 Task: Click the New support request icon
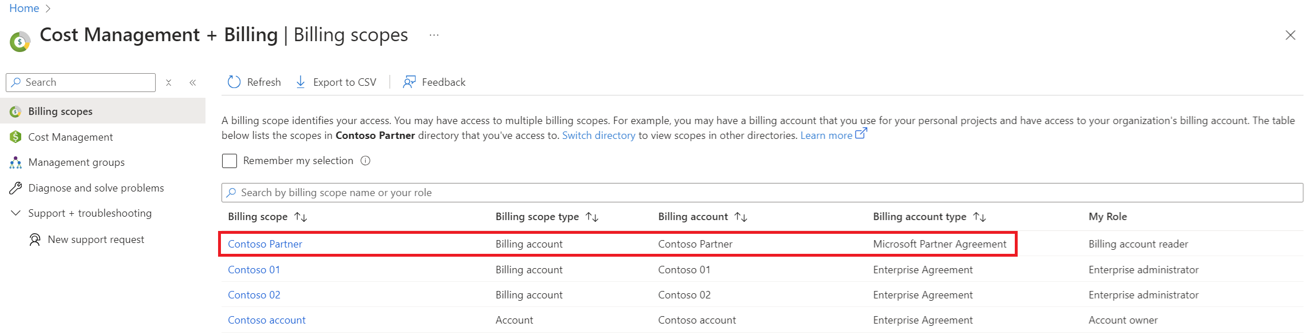[35, 240]
